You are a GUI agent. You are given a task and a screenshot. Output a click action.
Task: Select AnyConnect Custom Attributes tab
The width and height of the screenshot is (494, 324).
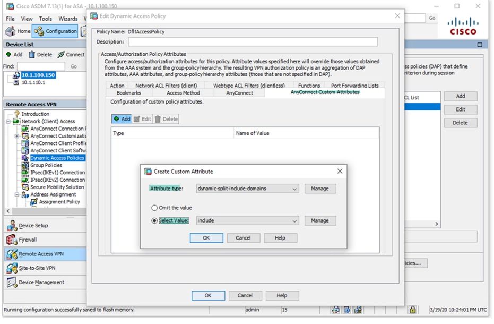pyautogui.click(x=325, y=92)
